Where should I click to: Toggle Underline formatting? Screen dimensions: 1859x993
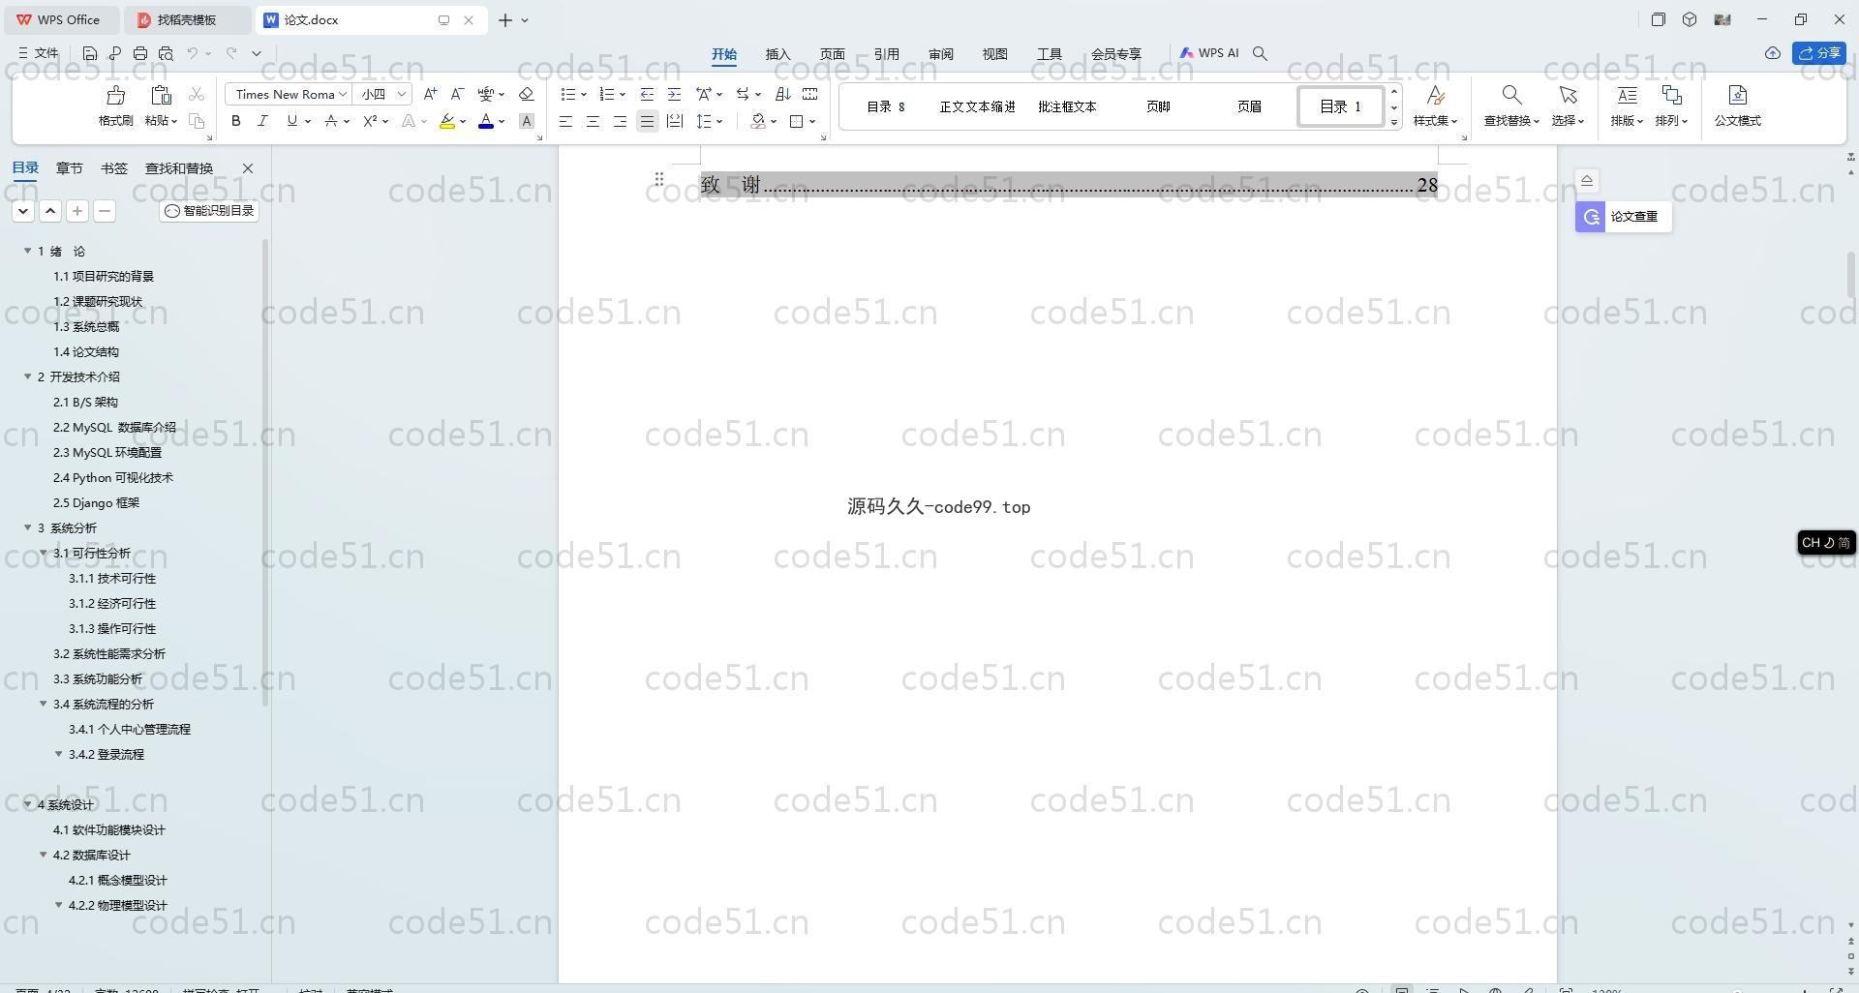(x=291, y=121)
